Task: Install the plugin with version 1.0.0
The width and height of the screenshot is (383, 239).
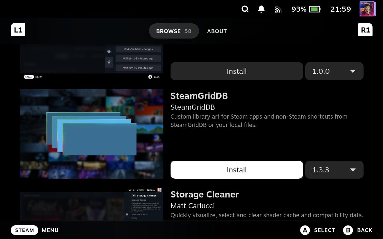Action: click(x=237, y=71)
